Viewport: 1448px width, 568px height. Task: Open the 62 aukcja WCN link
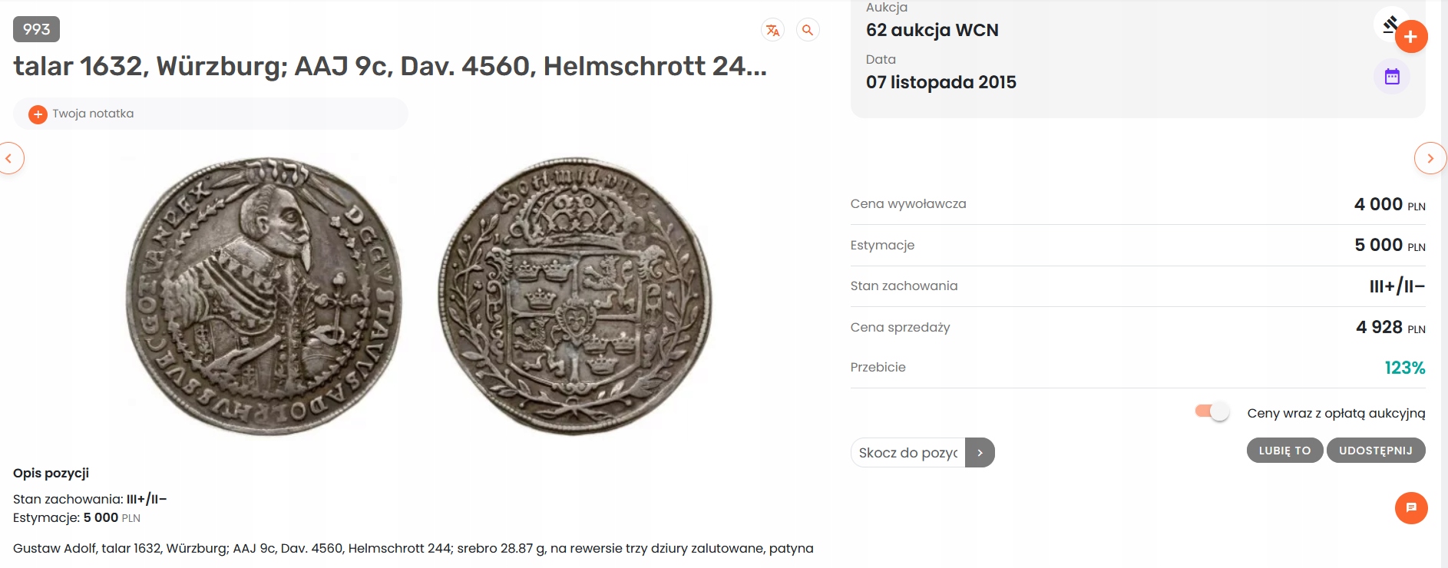tap(932, 31)
